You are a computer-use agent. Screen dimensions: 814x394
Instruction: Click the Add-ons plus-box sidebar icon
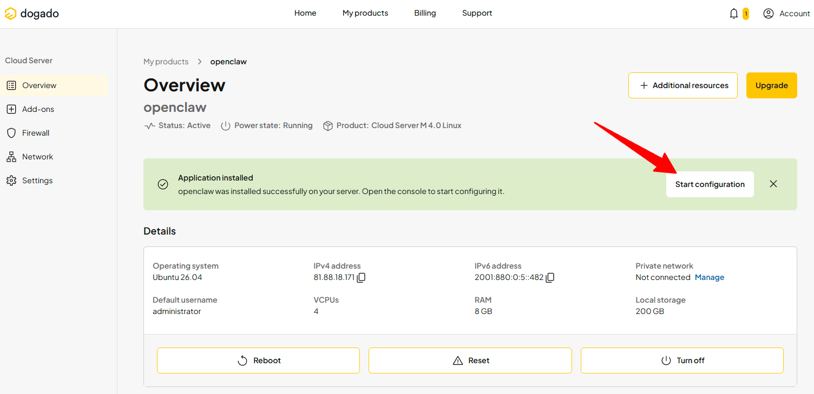(11, 109)
